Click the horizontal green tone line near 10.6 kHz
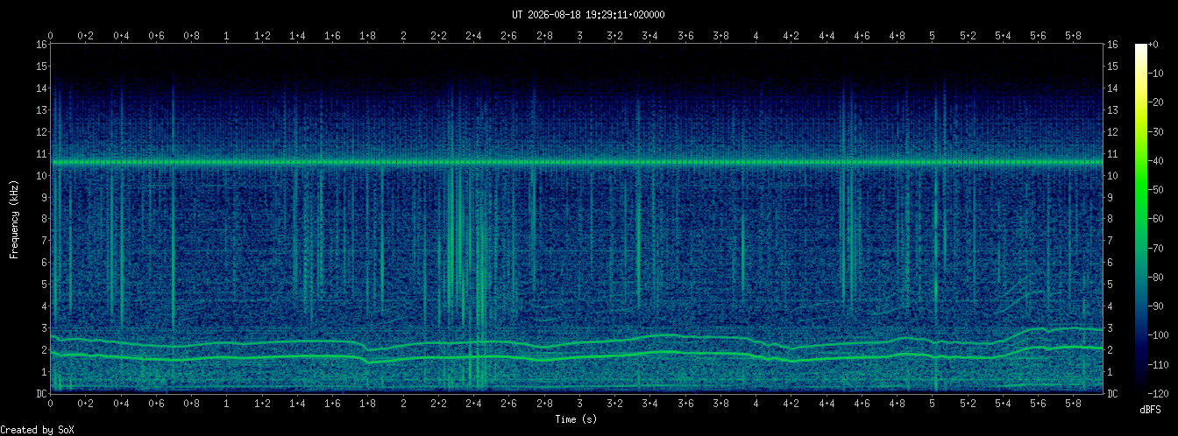This screenshot has width=1178, height=436. click(576, 162)
